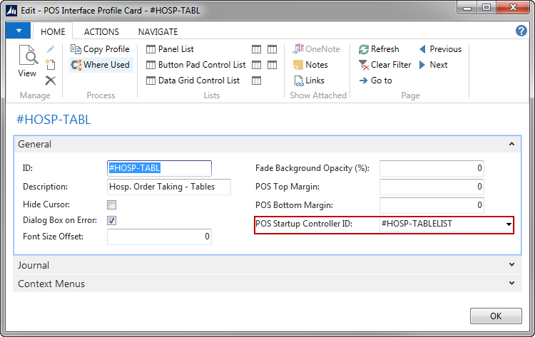Click Copy Profile in the ribbon
Screen dimensions: 535x337
click(100, 49)
